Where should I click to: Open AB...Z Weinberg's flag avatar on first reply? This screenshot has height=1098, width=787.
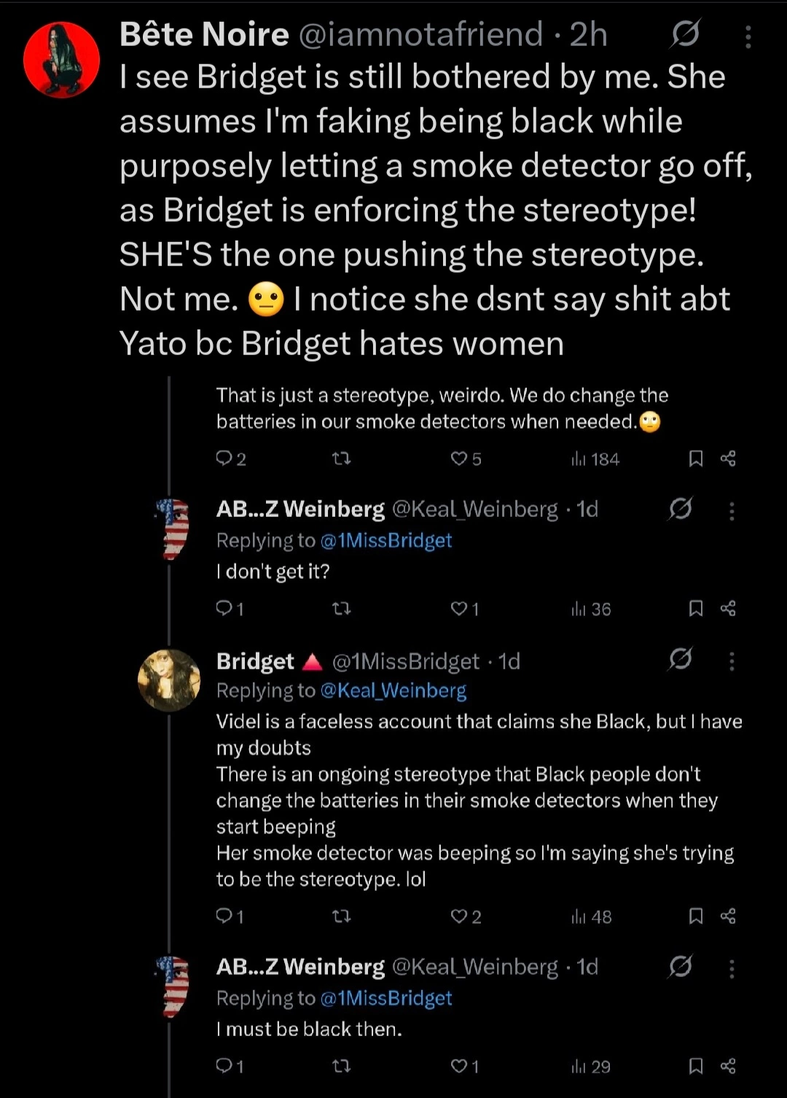(173, 529)
